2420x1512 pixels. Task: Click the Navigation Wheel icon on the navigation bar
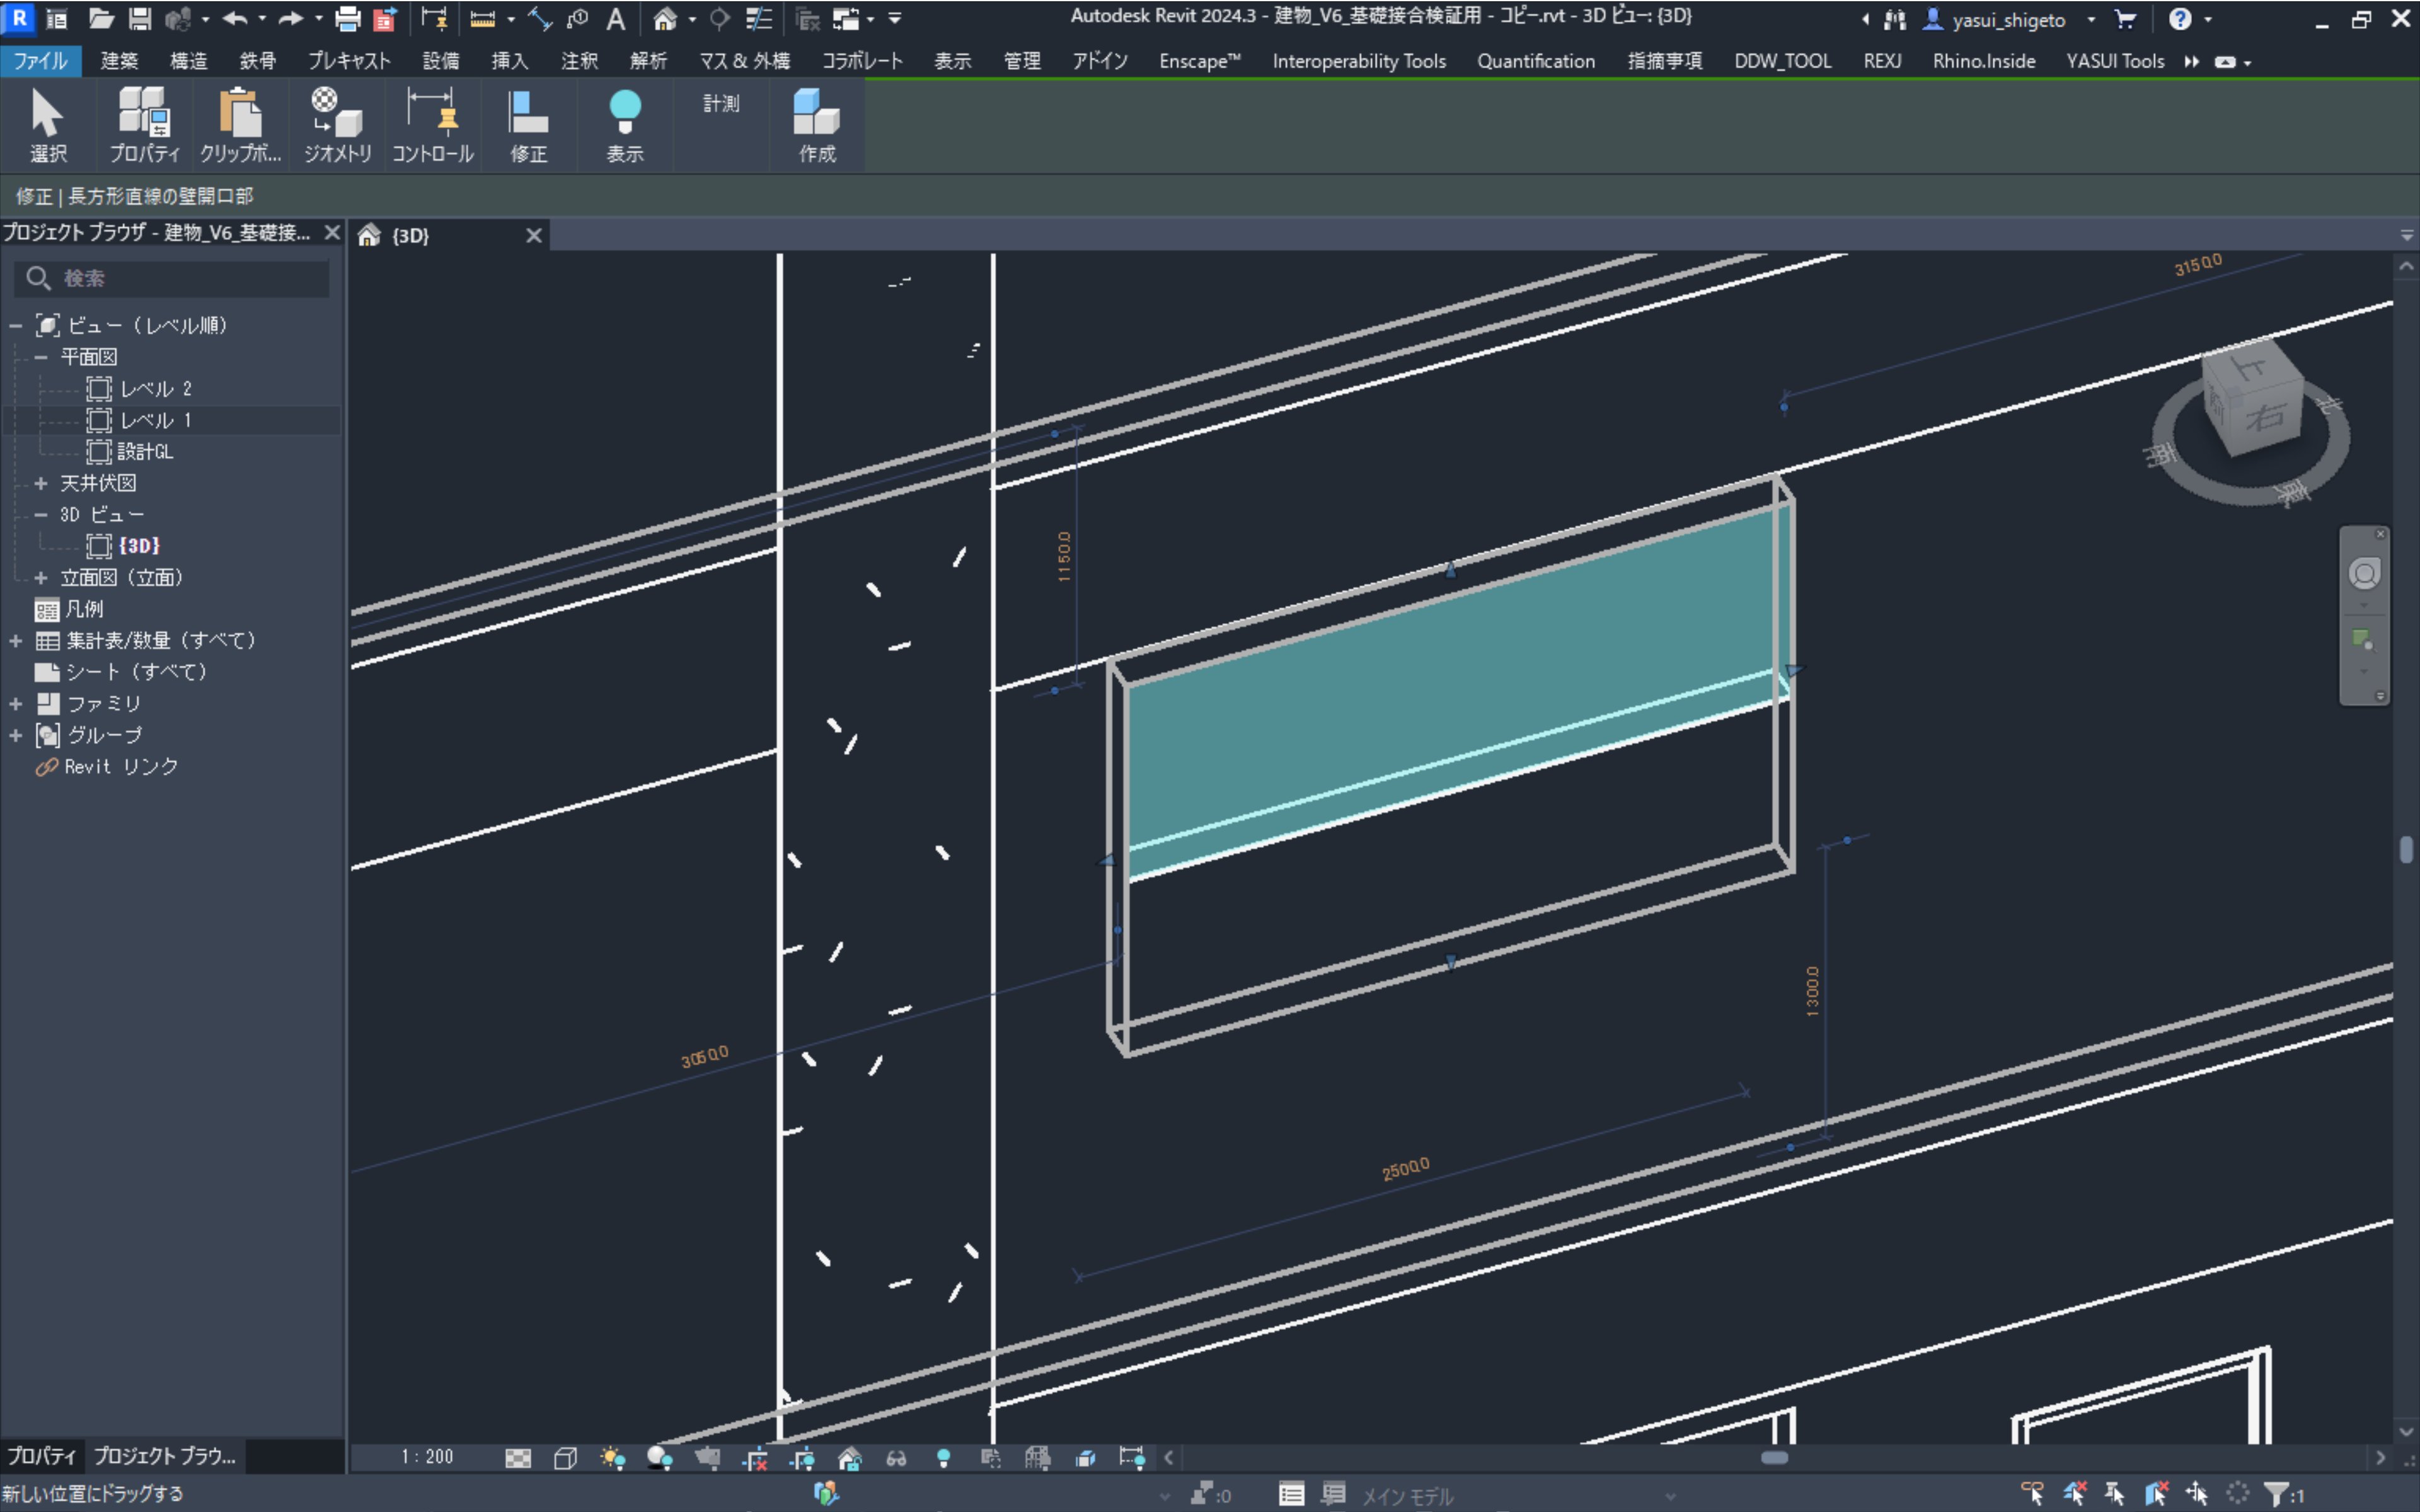click(x=2364, y=574)
